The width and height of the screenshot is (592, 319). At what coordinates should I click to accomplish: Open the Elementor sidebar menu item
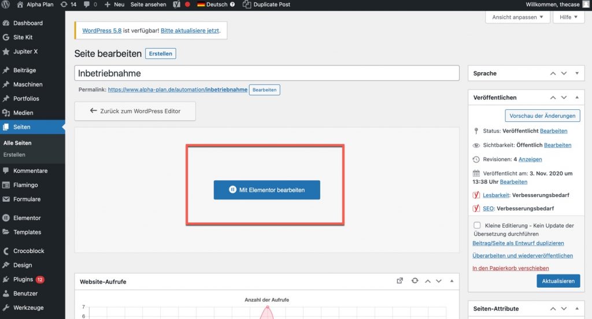[x=27, y=218]
